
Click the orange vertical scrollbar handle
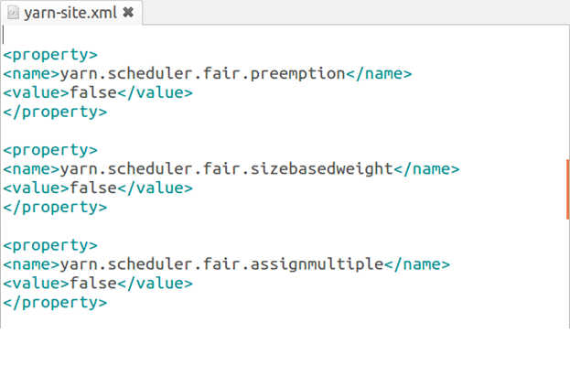point(568,188)
